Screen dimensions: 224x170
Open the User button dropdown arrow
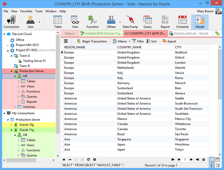(39, 22)
